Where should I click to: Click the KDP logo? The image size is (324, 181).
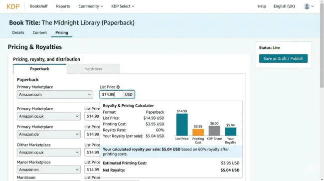coord(13,6)
